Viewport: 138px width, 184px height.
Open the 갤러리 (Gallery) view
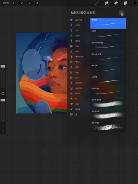(5, 3)
